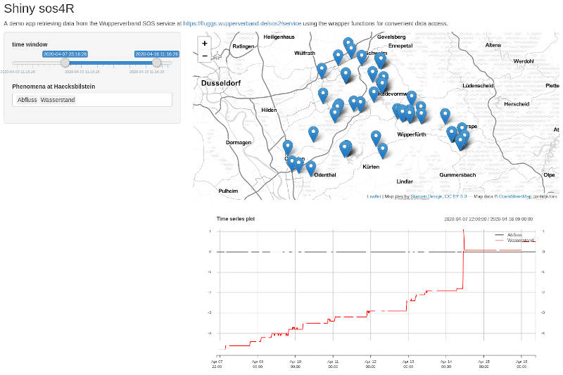Click the left time window slider handle

coord(65,63)
